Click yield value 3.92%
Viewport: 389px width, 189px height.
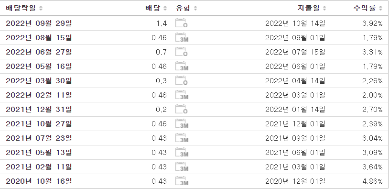pyautogui.click(x=372, y=23)
